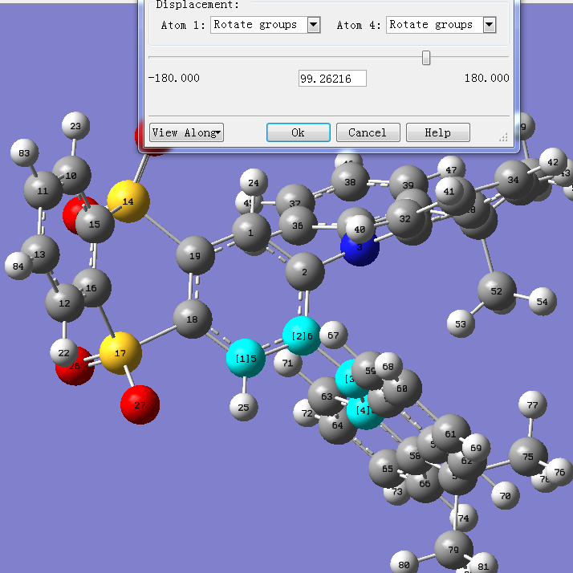Select red oxygen atom 26
This screenshot has width=573, height=573.
[x=75, y=366]
